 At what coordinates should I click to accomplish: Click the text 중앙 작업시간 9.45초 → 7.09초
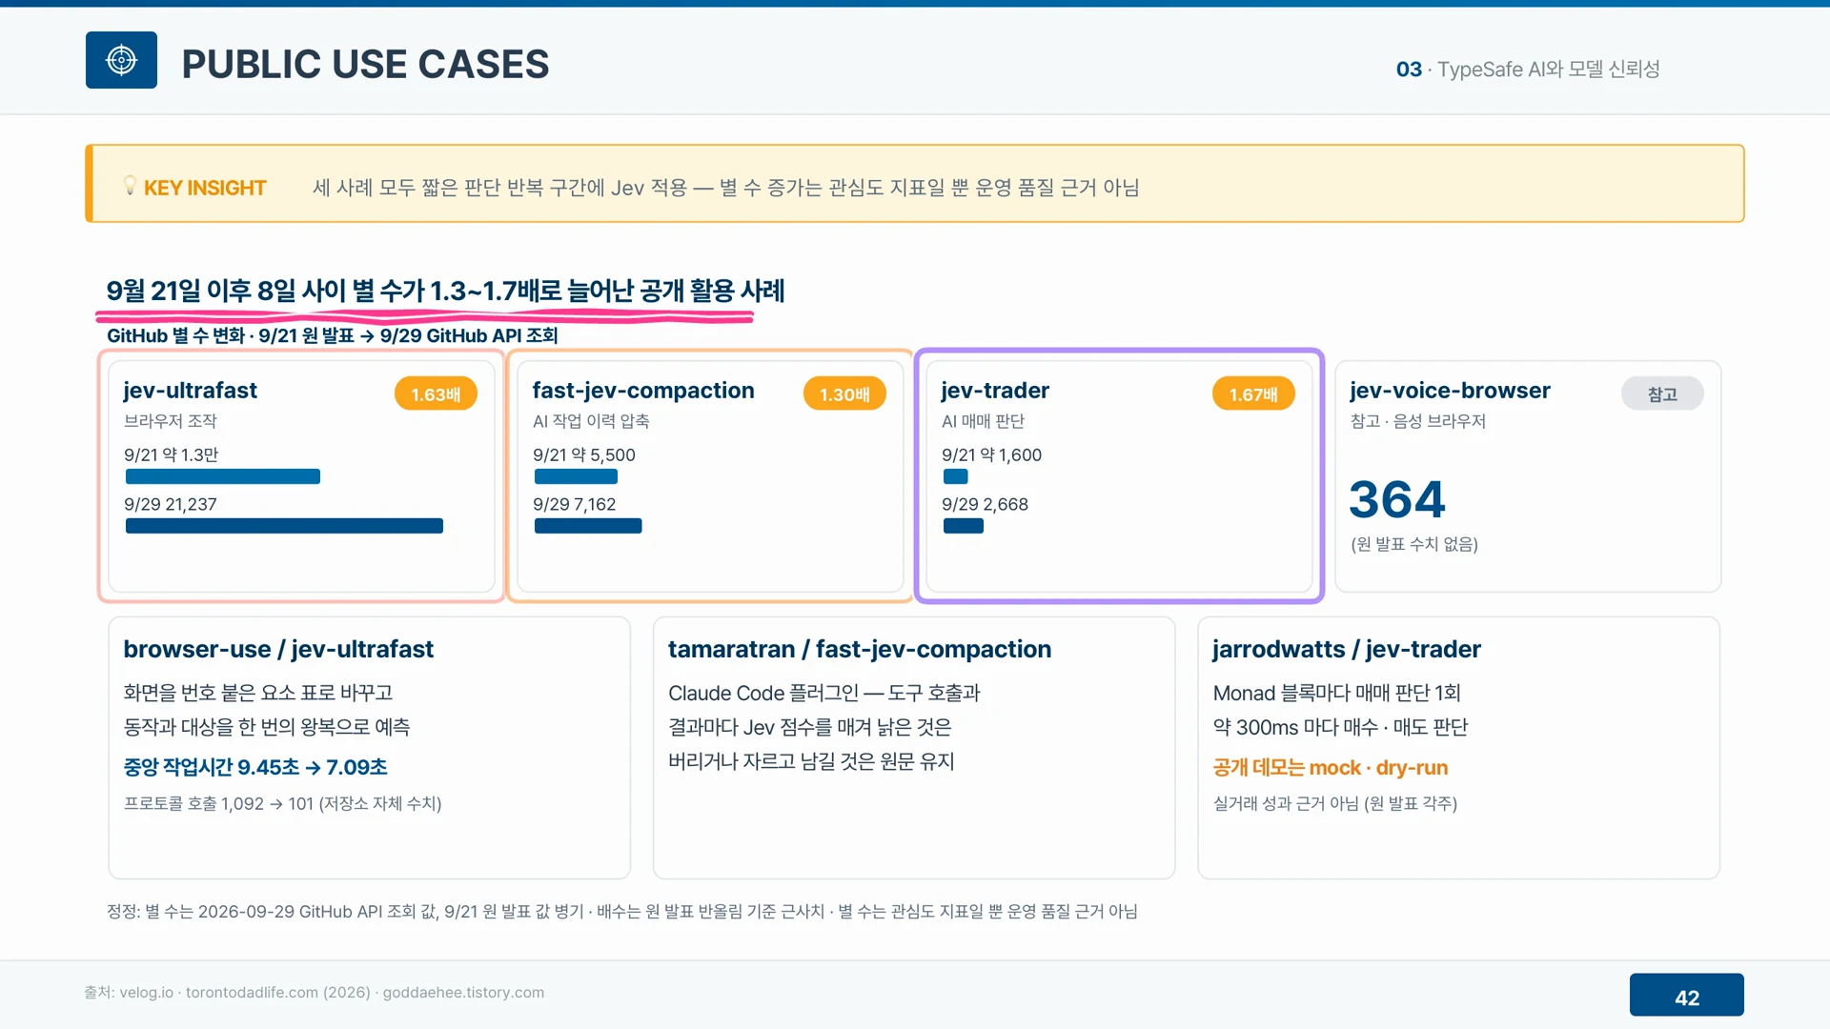tap(255, 767)
